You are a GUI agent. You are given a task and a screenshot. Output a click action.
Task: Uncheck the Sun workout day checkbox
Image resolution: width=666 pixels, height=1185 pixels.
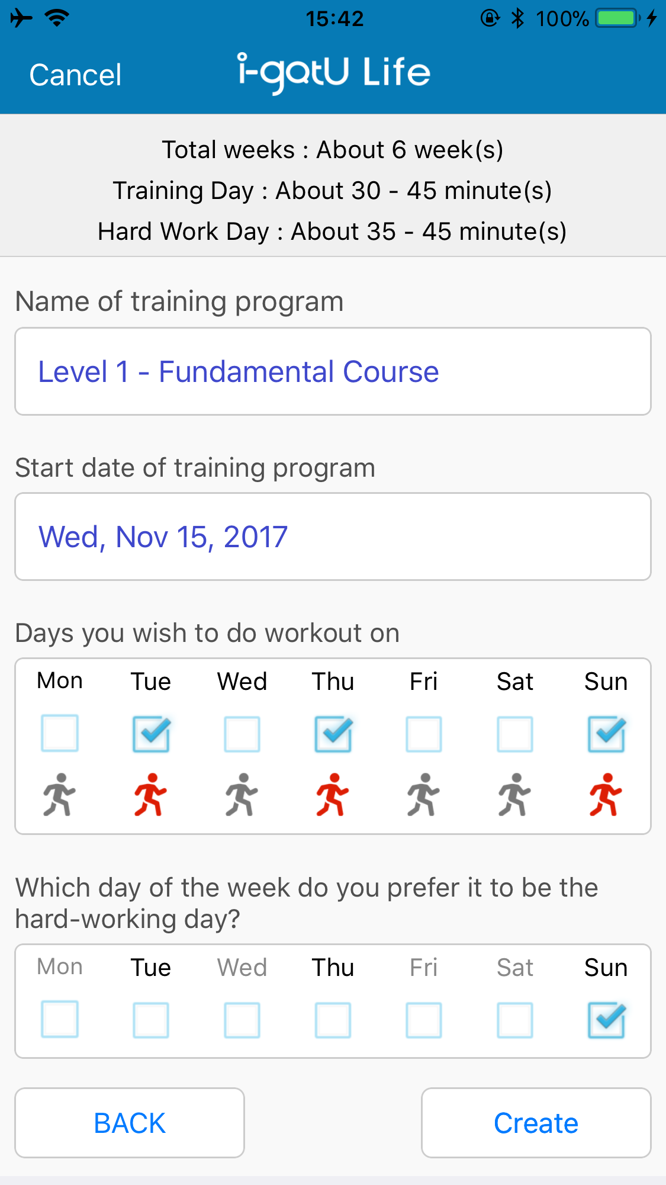pyautogui.click(x=606, y=734)
